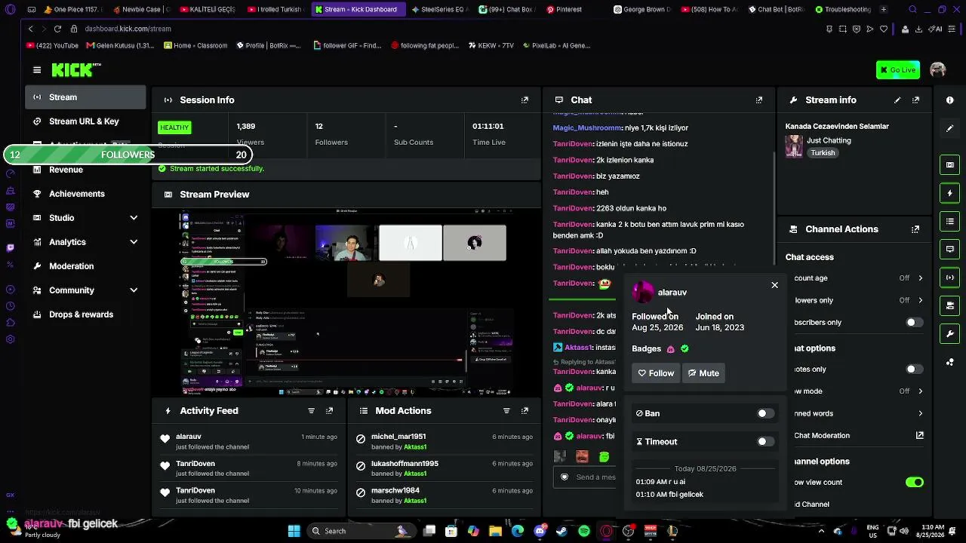This screenshot has height=543, width=966.
Task: Edit stream info with pencil icon
Action: coord(897,100)
